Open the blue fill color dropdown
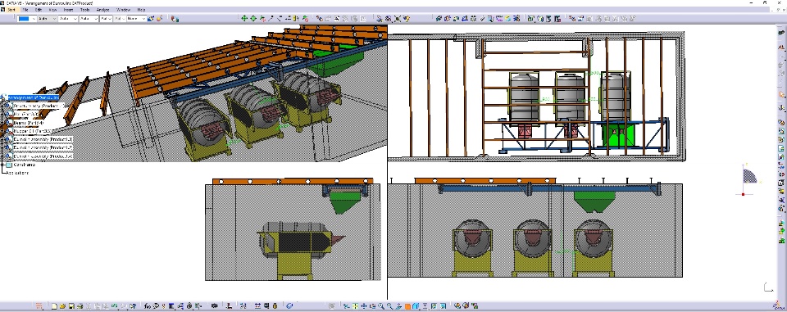 (27, 19)
